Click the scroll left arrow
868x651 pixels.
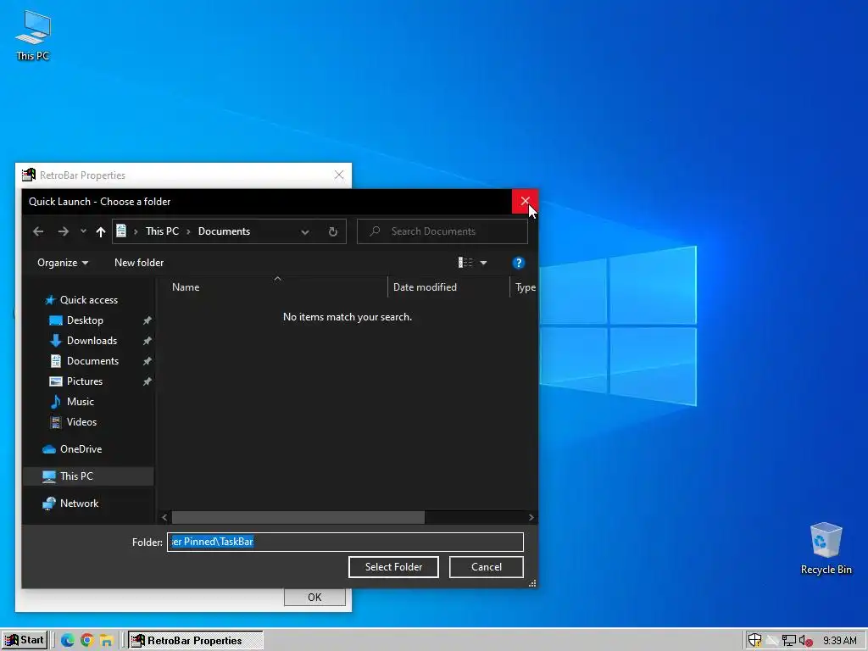pyautogui.click(x=164, y=518)
